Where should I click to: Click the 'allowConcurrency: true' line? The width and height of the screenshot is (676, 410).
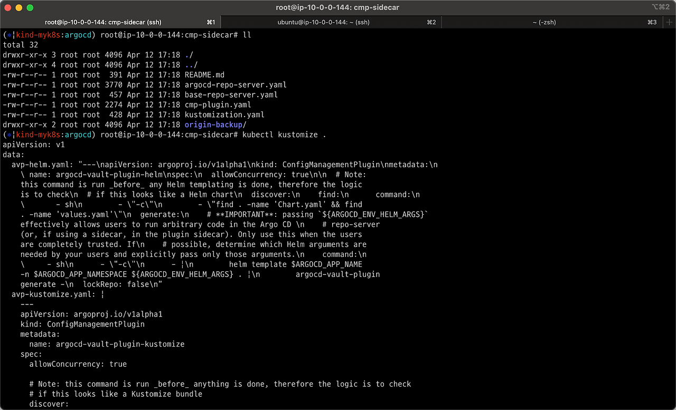tap(78, 364)
